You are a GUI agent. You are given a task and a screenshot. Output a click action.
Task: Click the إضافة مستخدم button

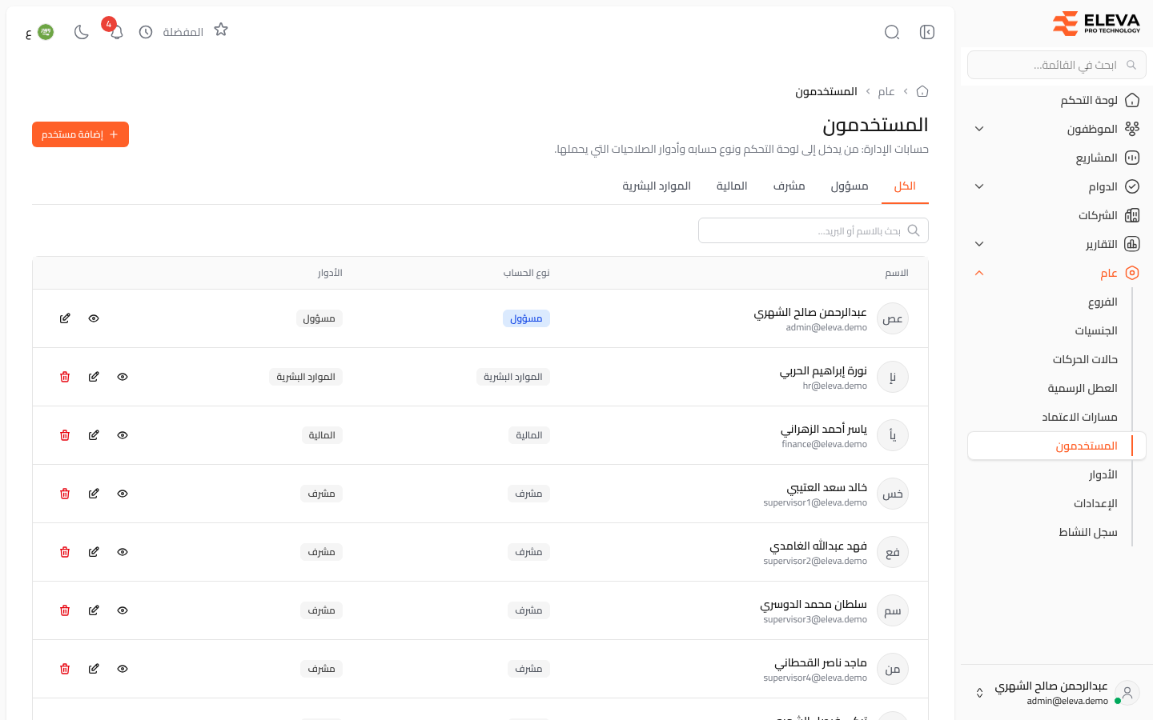point(80,134)
